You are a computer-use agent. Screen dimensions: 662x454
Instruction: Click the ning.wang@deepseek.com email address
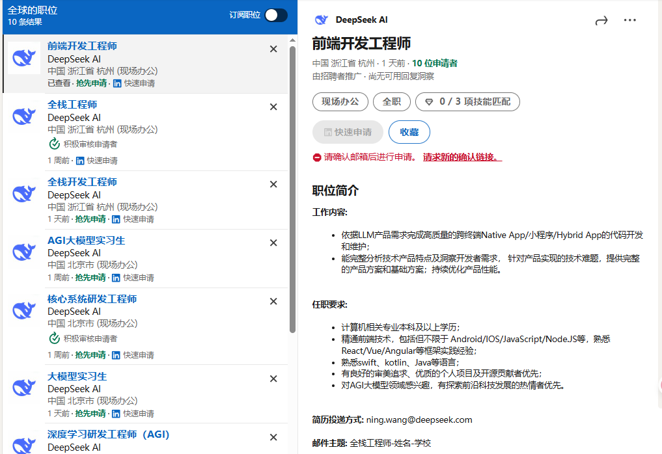[x=419, y=420]
